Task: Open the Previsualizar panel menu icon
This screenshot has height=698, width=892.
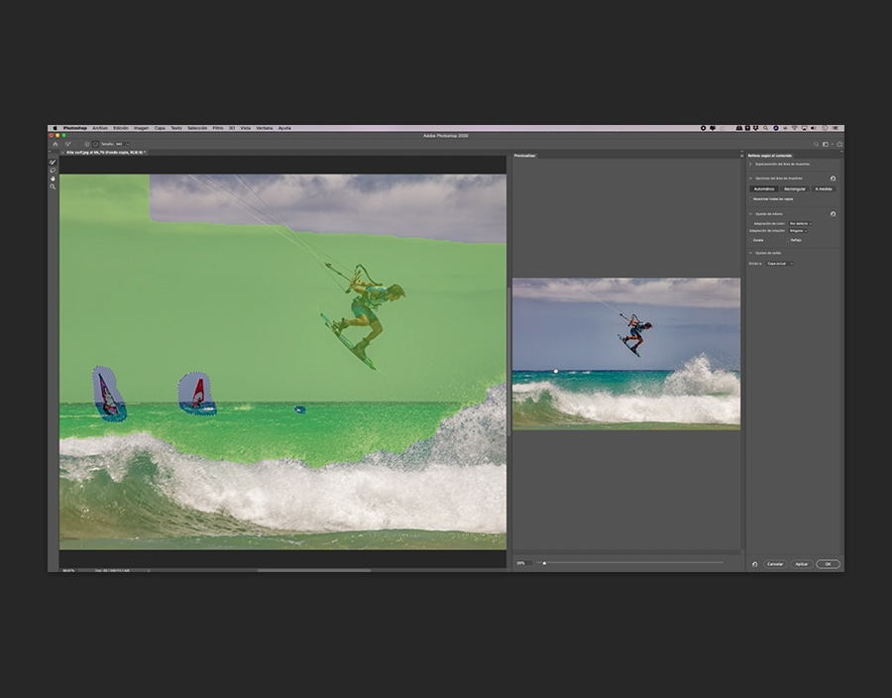Action: pos(741,156)
